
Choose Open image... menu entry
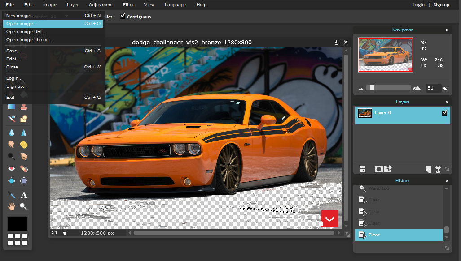53,23
